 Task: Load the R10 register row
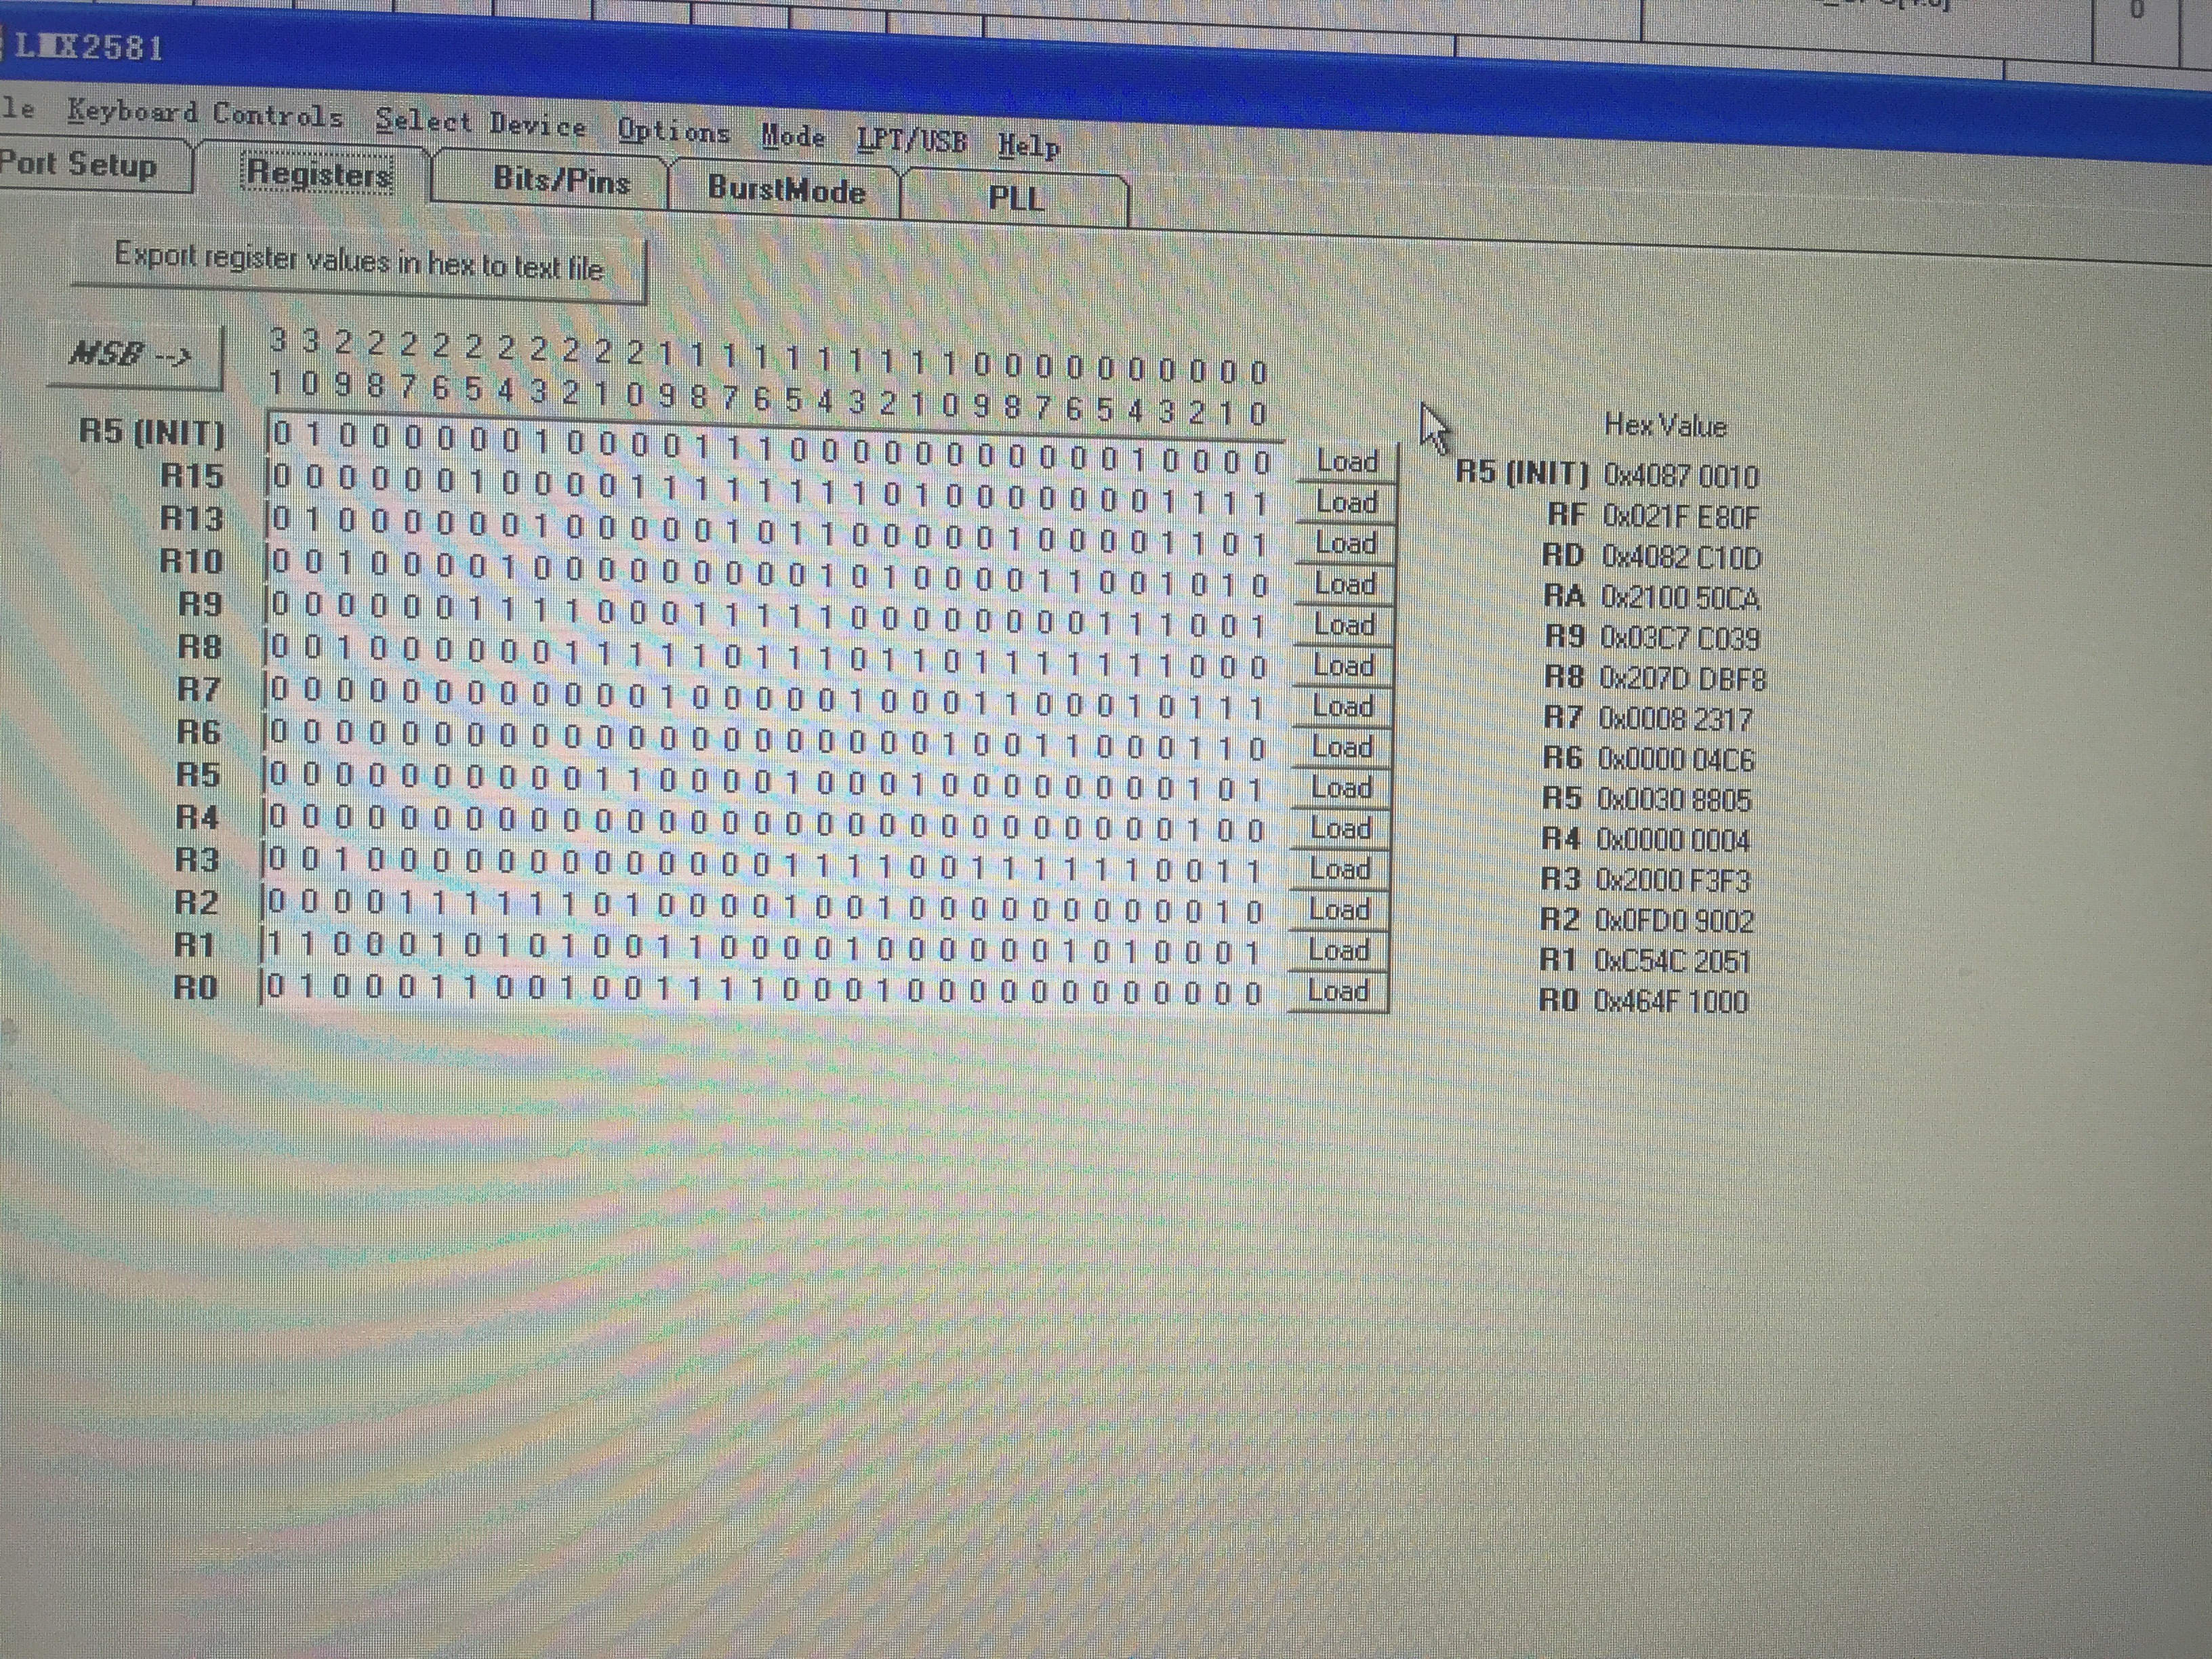click(x=1345, y=584)
